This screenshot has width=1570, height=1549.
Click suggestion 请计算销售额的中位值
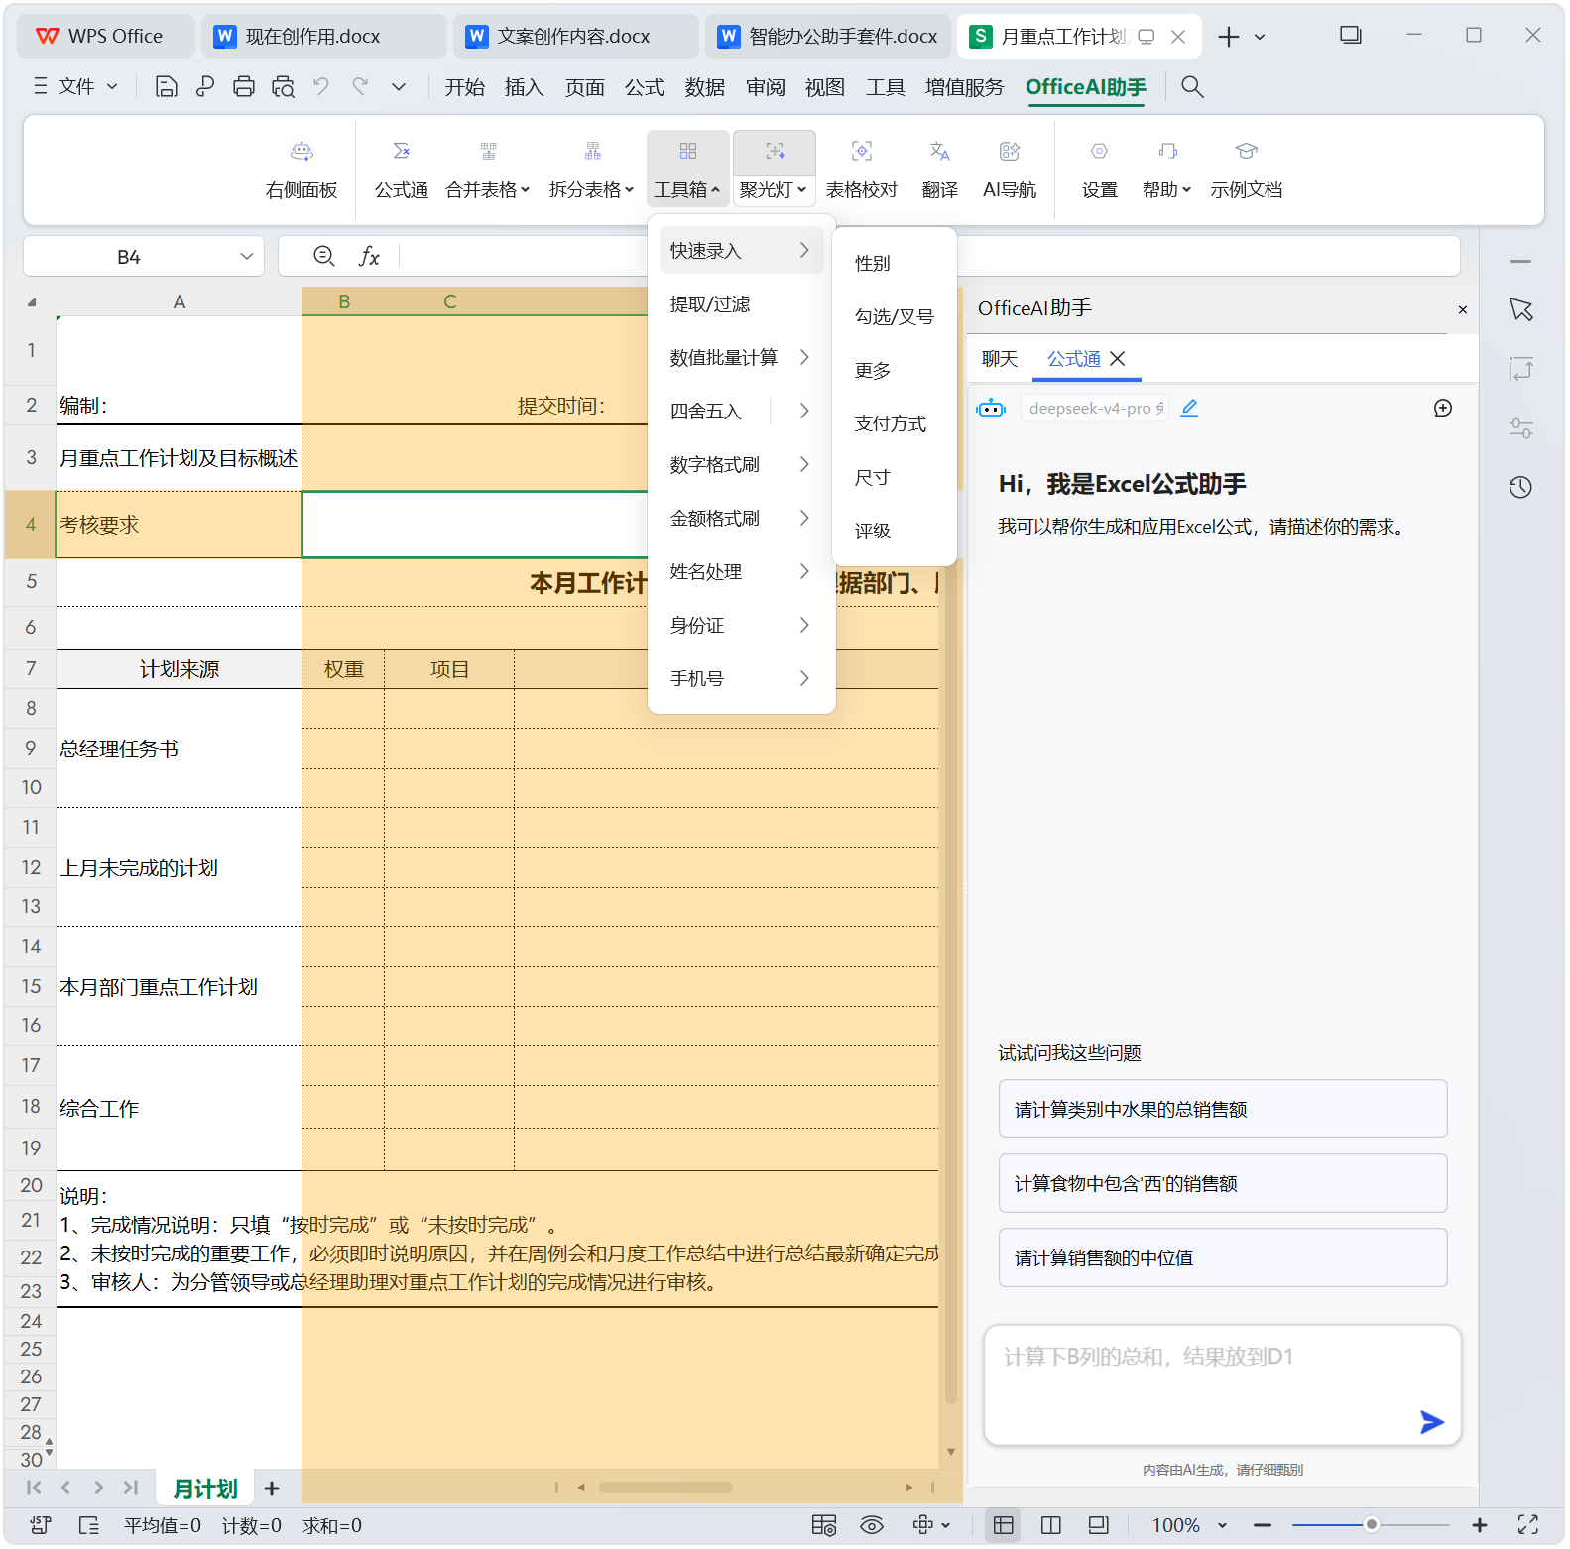pos(1223,1257)
